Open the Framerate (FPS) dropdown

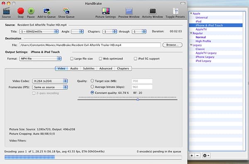pyautogui.click(x=50, y=87)
